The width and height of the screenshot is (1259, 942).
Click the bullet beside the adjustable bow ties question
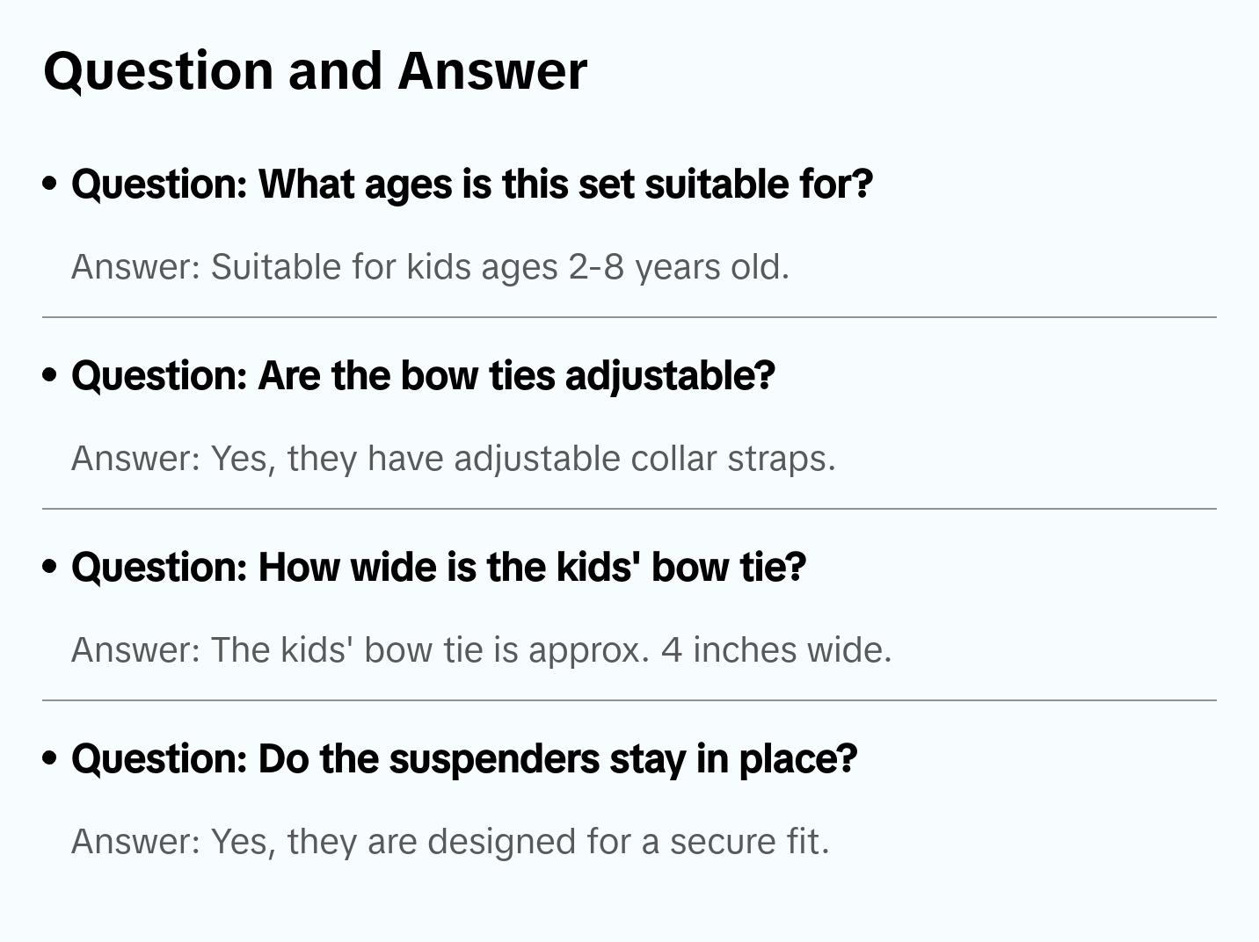pos(50,375)
